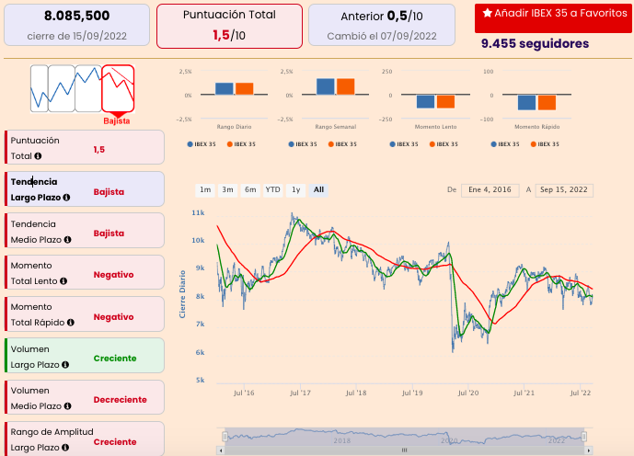Click the Jul '17 axis label

[300, 393]
